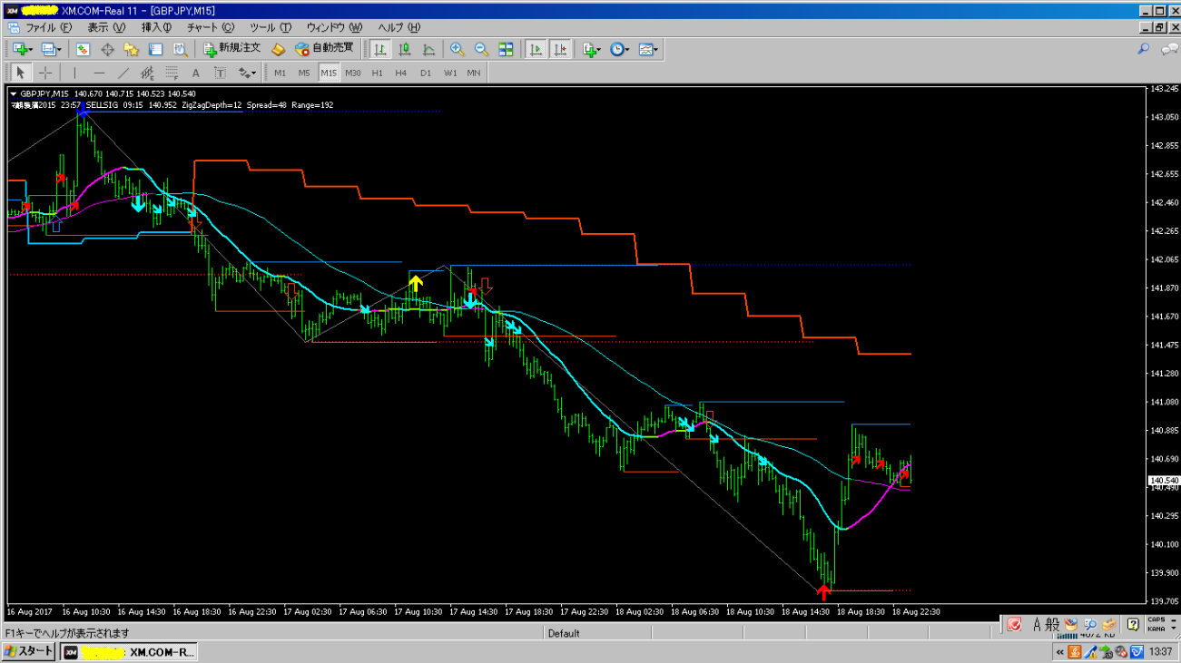Open the indicators list dropdown
1181x663 pixels.
594,50
